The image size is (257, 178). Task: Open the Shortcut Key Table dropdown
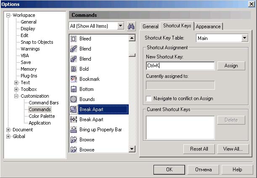pyautogui.click(x=244, y=38)
